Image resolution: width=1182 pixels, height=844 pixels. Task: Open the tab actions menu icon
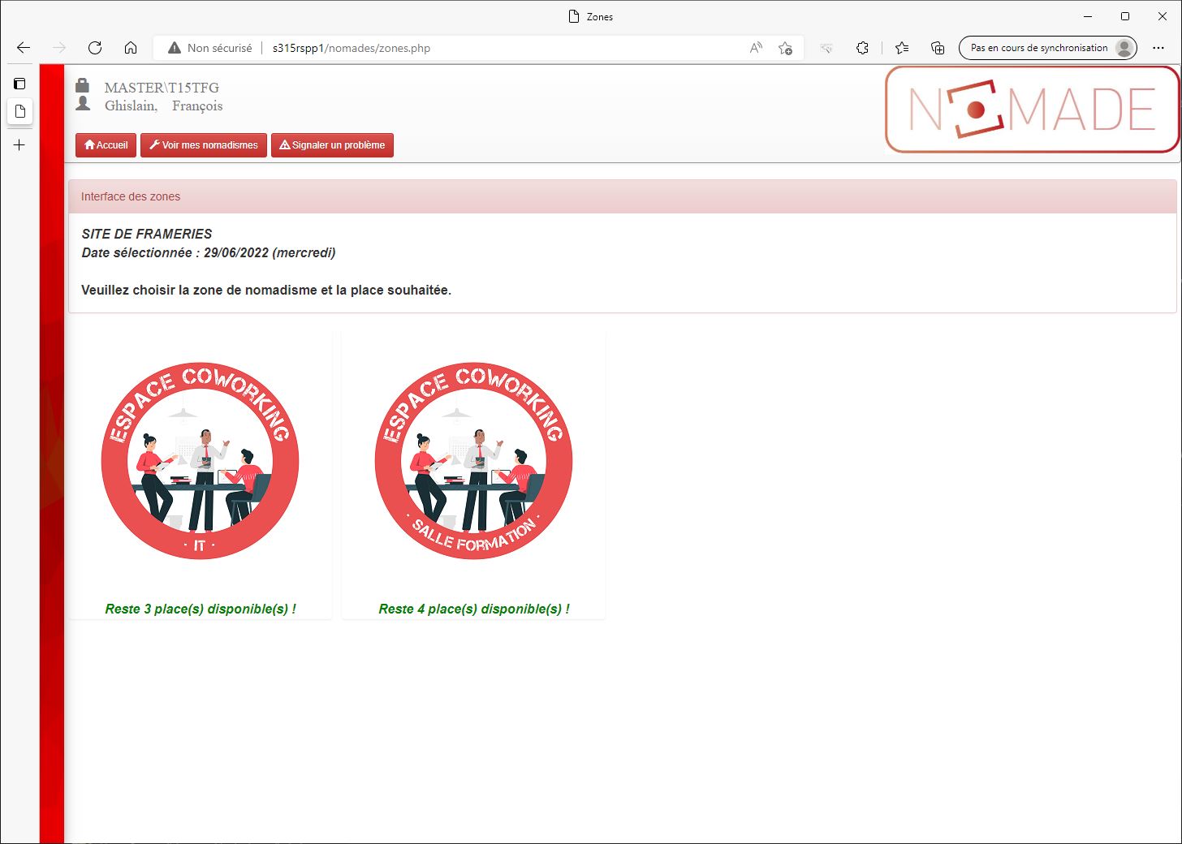pyautogui.click(x=19, y=84)
